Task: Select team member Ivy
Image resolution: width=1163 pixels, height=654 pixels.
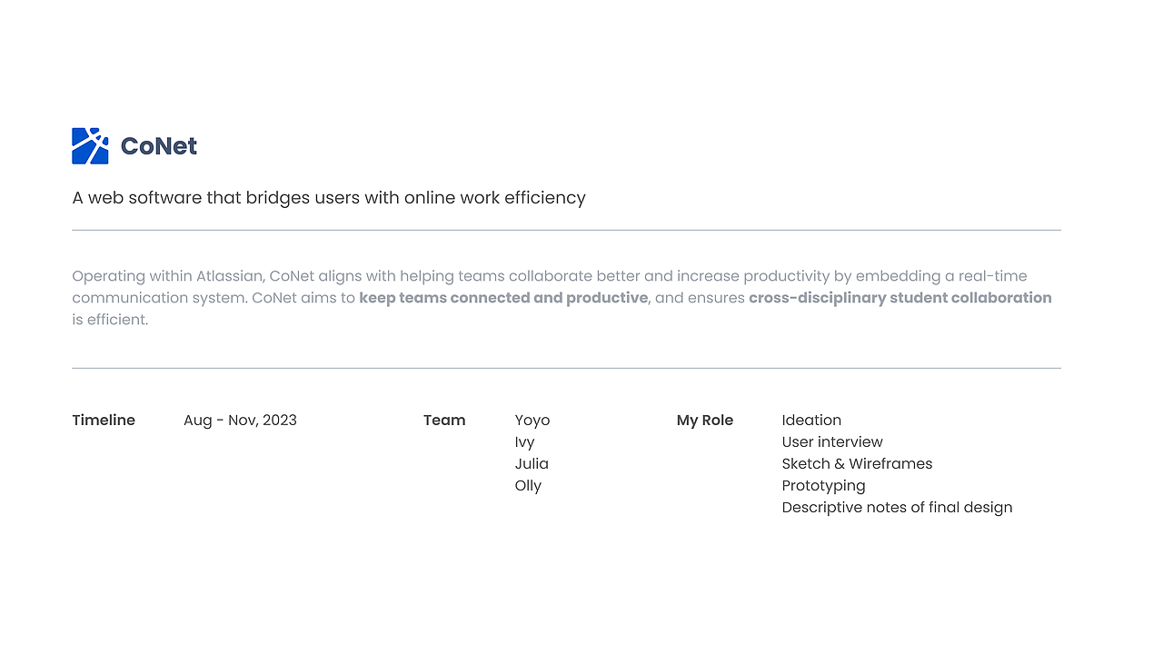Action: point(524,442)
